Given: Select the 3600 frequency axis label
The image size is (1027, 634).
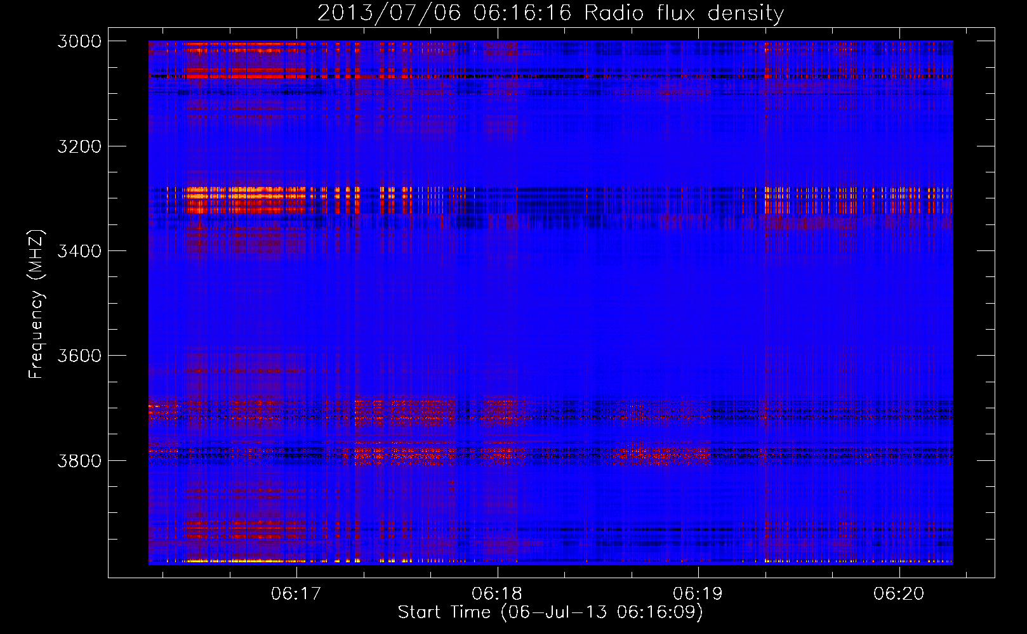Looking at the screenshot, I should [79, 356].
